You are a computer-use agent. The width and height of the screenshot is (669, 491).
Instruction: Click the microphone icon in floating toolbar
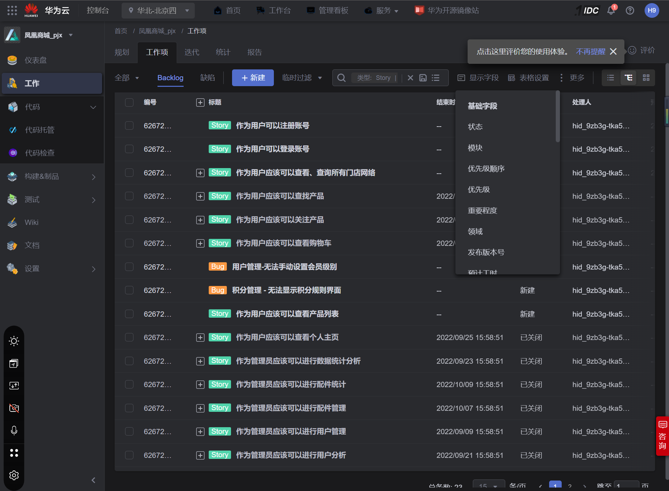click(14, 430)
